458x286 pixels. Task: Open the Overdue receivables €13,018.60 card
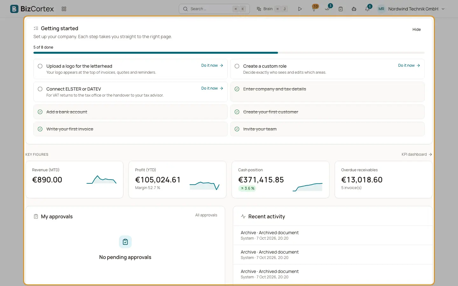[x=384, y=180]
